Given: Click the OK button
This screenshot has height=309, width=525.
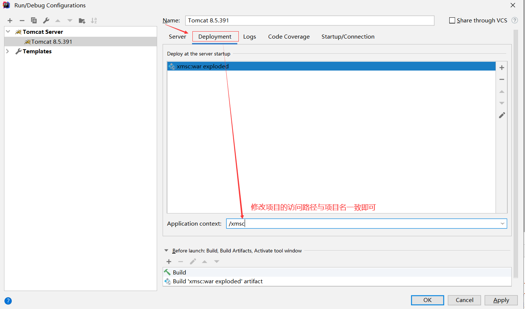Looking at the screenshot, I should pyautogui.click(x=427, y=300).
